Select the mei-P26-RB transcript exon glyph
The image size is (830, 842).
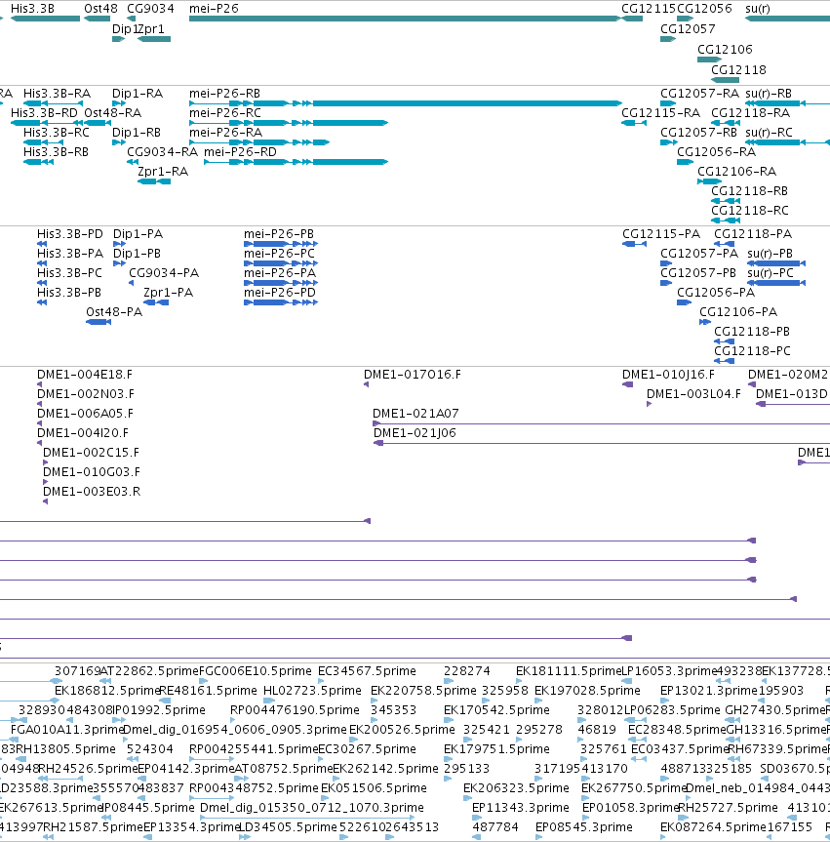(406, 103)
